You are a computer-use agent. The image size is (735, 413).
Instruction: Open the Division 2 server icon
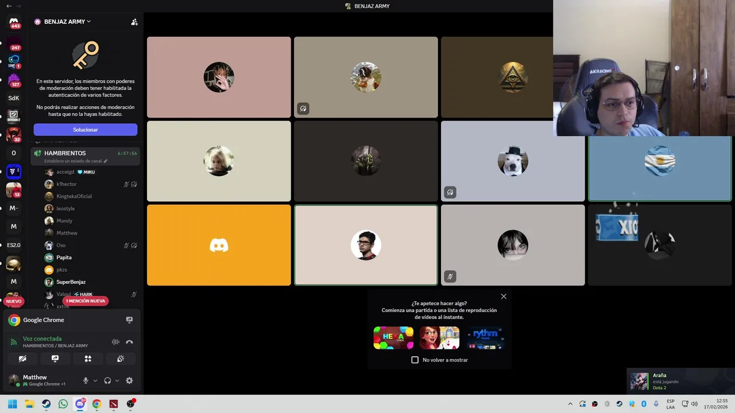[x=14, y=116]
